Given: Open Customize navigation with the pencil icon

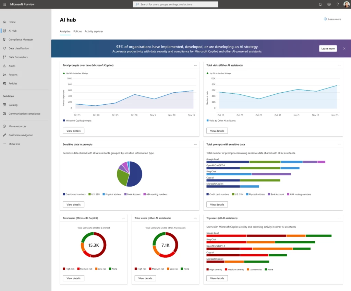Looking at the screenshot, I should (22, 135).
